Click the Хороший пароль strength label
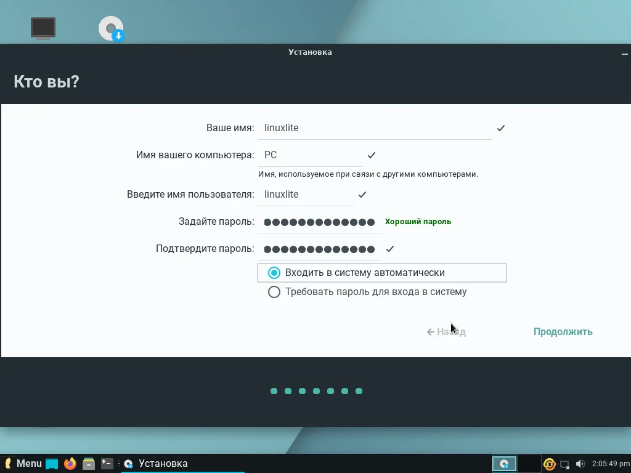Image resolution: width=631 pixels, height=473 pixels. [418, 221]
